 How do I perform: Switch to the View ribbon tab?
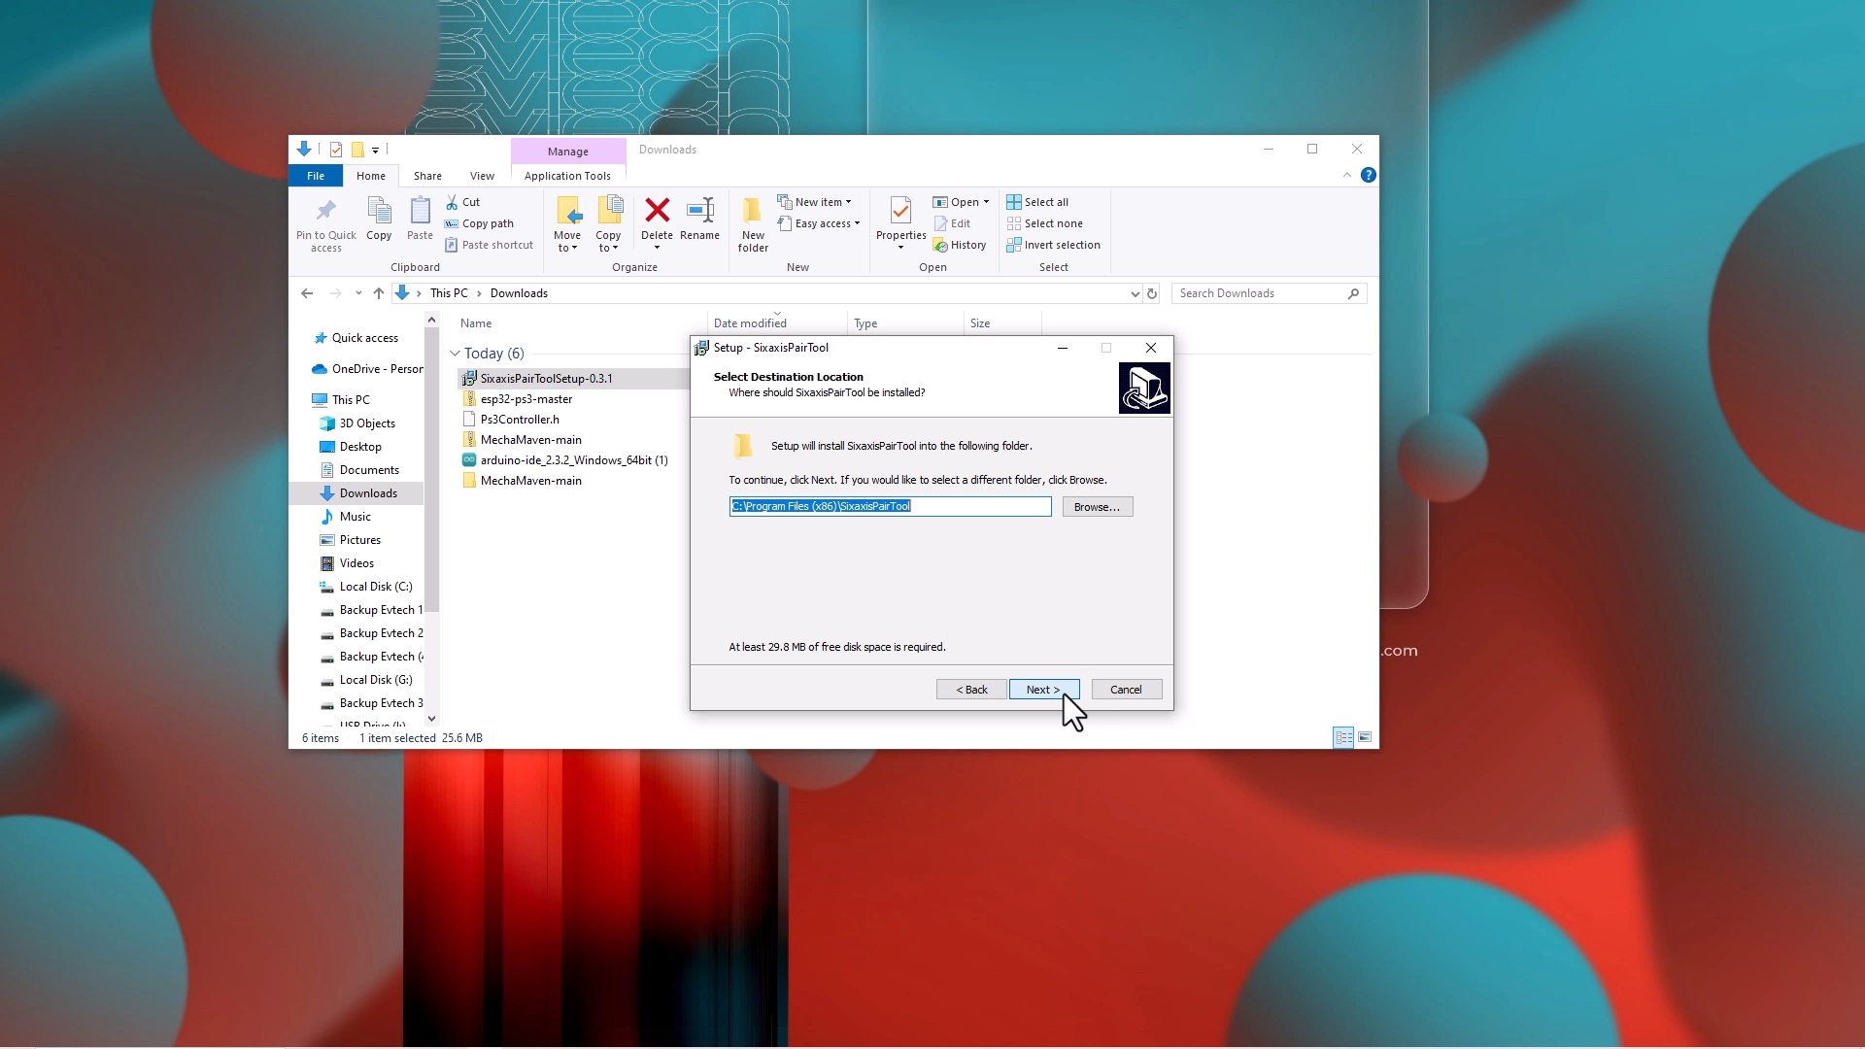(482, 176)
